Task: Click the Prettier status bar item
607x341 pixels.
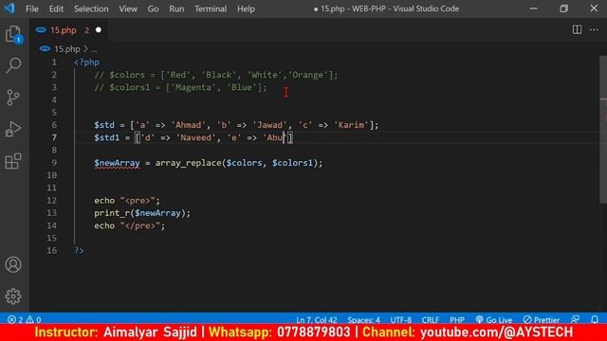Action: (x=542, y=320)
